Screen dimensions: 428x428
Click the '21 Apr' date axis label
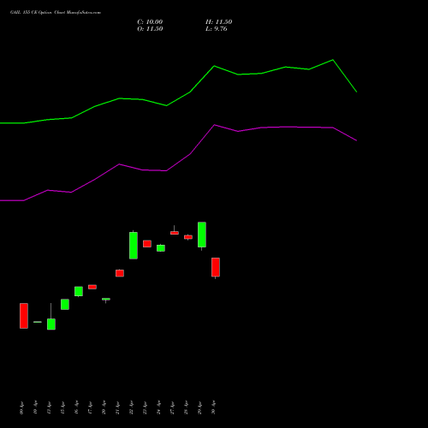pos(118,408)
